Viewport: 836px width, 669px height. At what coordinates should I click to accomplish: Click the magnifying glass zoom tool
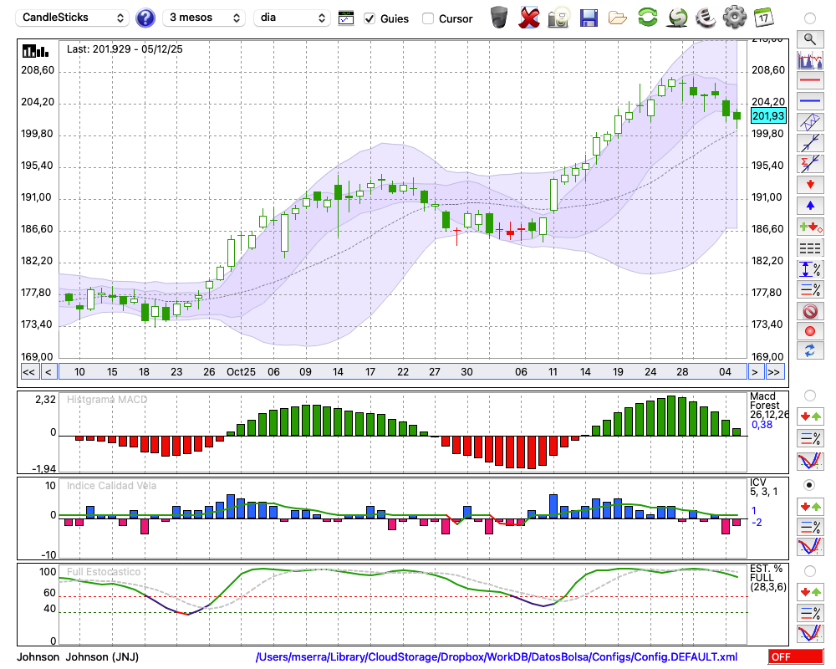pos(809,38)
